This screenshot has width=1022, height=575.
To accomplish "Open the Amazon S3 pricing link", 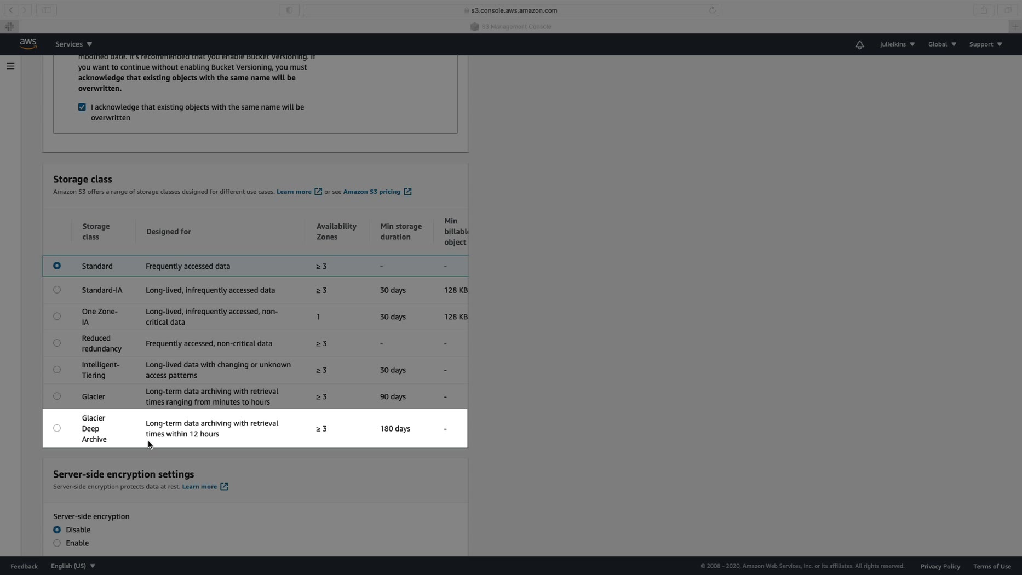I will coord(371,192).
